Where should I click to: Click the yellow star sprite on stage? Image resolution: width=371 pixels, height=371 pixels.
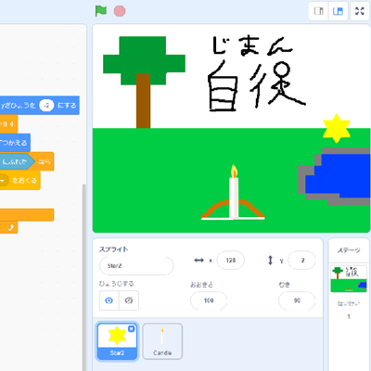337,128
